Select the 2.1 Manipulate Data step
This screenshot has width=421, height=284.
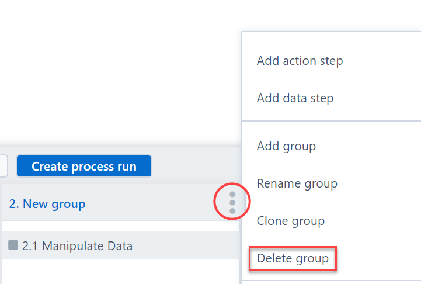click(x=77, y=246)
